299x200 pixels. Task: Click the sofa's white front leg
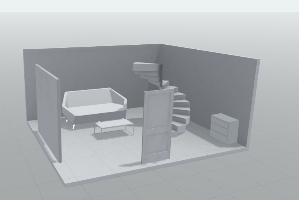click(73, 126)
